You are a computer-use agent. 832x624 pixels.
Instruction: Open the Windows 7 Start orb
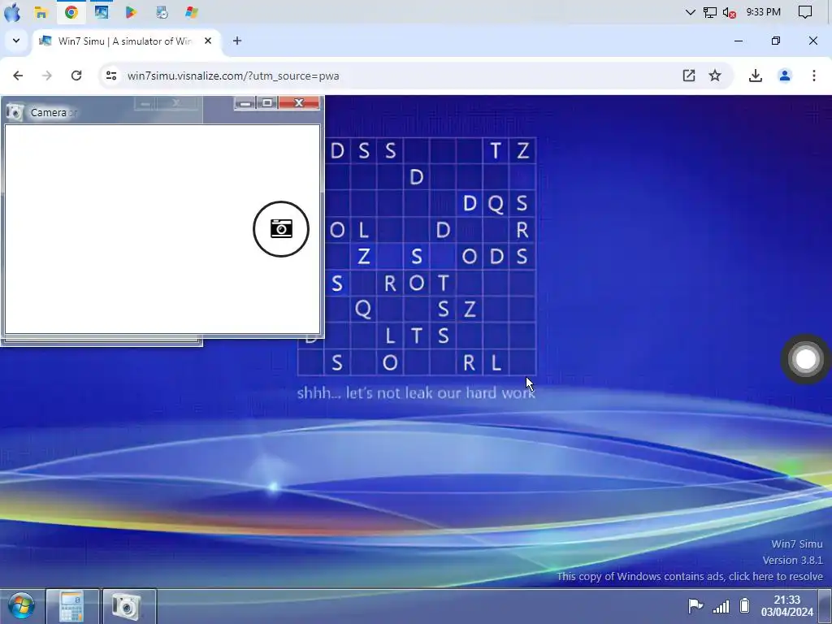pos(22,606)
